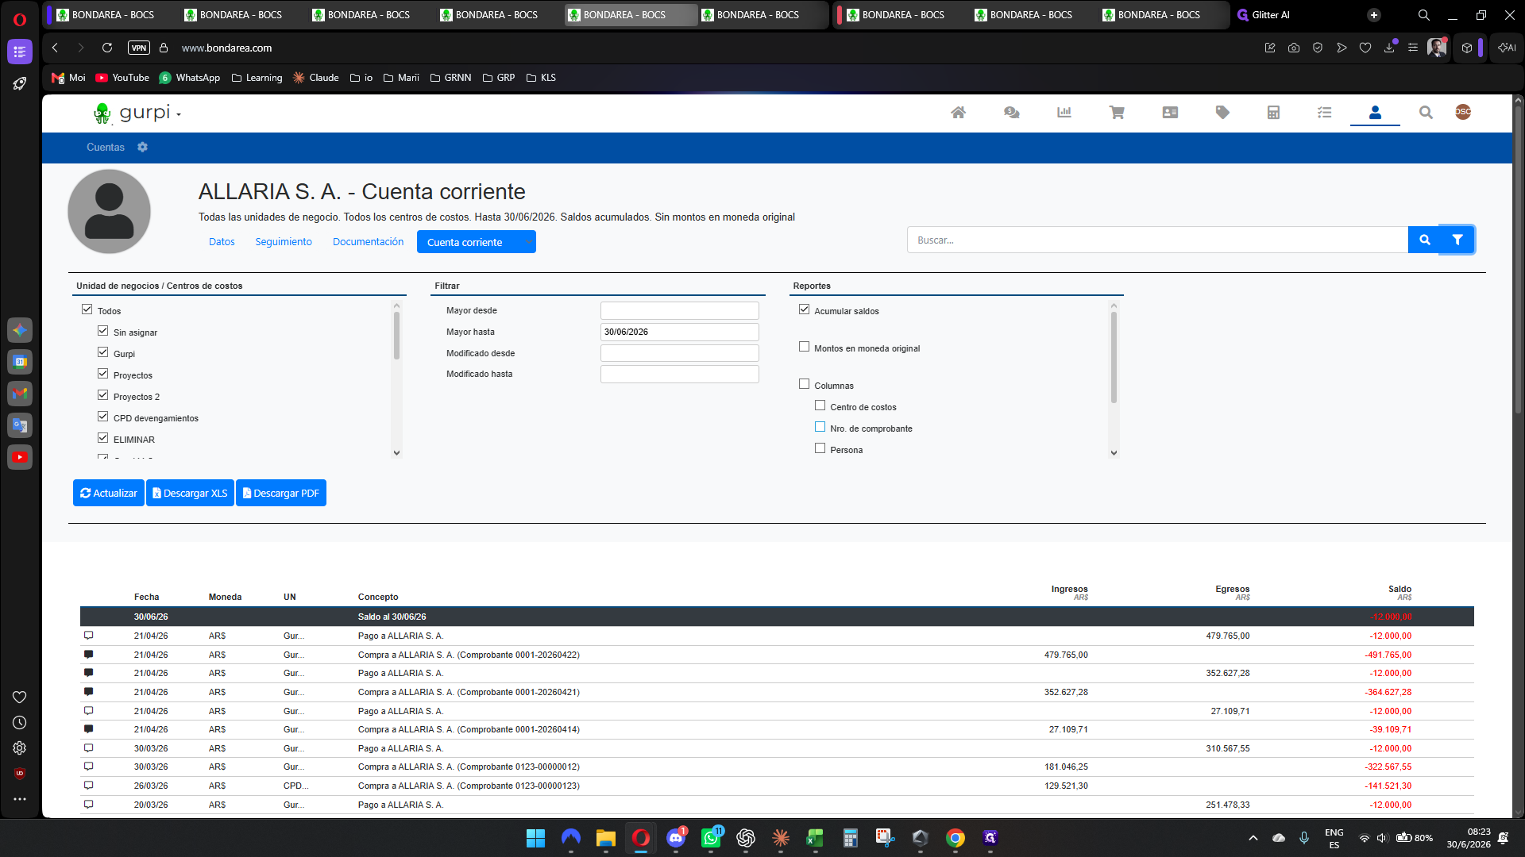Open the ID card icon in navbar
This screenshot has height=857, width=1525.
coord(1170,113)
